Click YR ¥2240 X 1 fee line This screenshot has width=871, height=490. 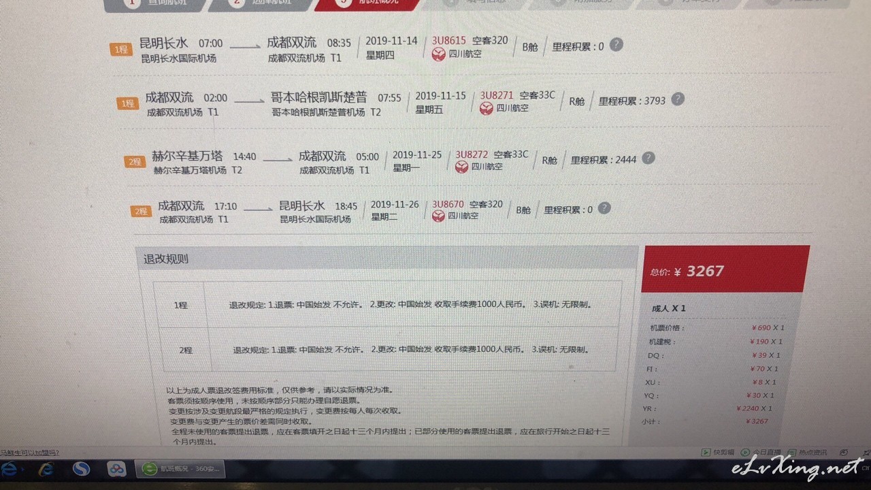[708, 408]
